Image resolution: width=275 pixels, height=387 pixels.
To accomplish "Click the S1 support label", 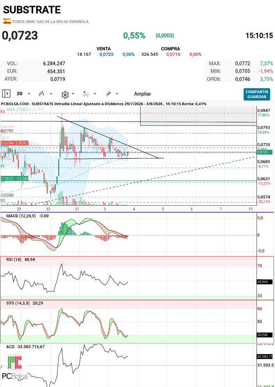I will tap(2, 166).
